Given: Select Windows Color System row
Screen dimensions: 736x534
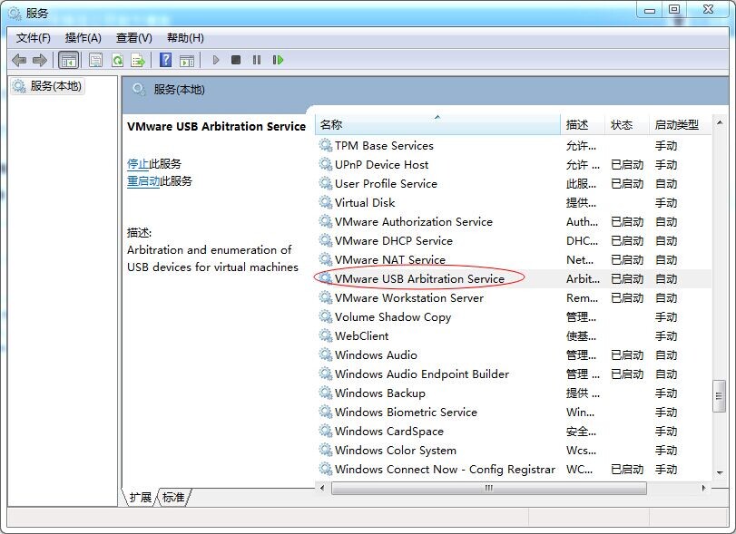Looking at the screenshot, I should [513, 450].
